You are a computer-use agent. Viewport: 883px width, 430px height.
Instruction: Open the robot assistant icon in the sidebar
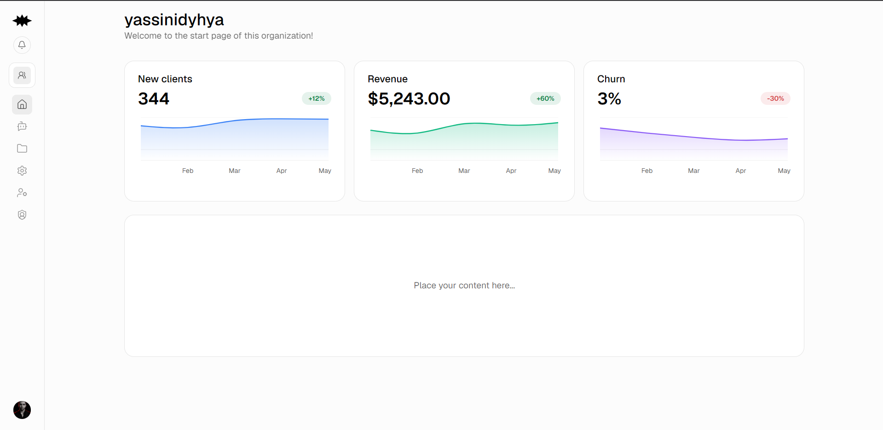click(22, 126)
